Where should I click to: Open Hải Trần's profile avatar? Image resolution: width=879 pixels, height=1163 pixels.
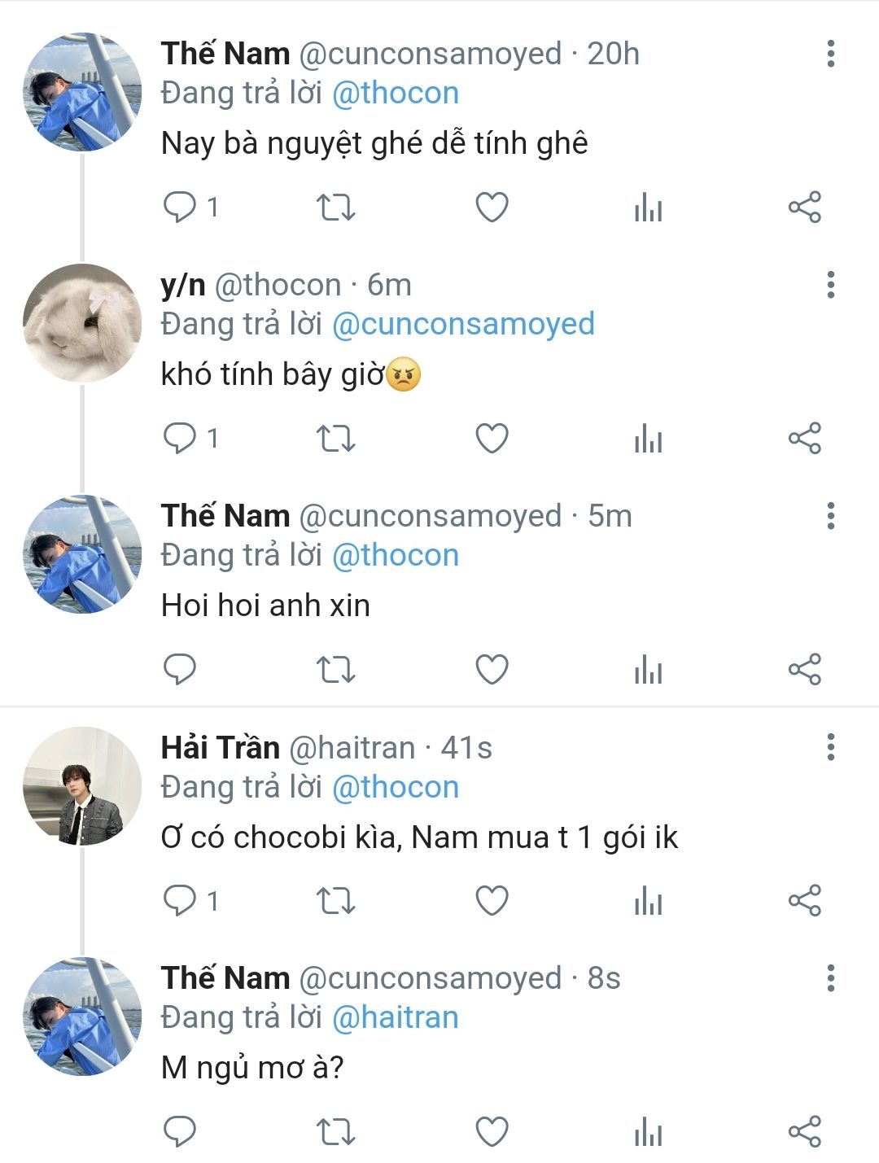pos(82,785)
